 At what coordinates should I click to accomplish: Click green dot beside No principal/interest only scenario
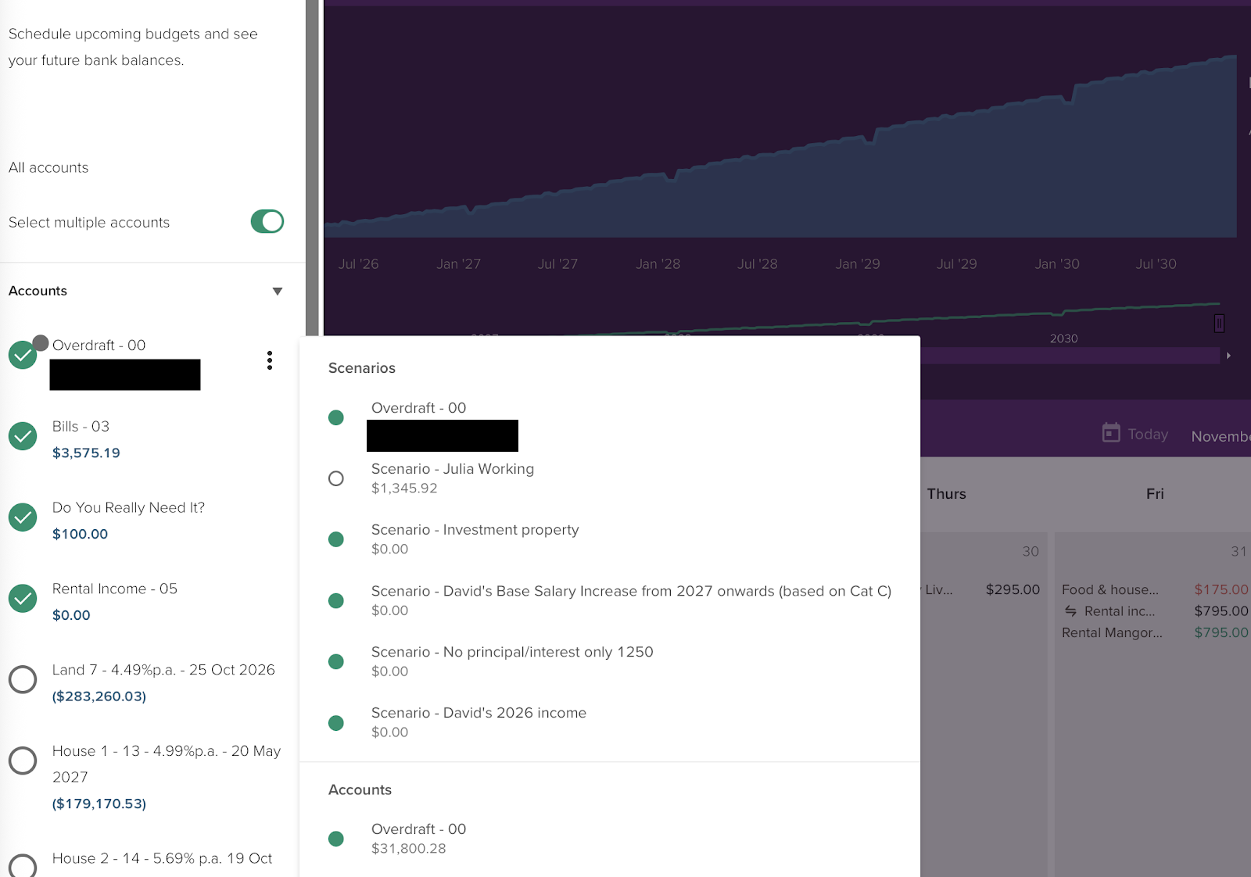pos(336,662)
